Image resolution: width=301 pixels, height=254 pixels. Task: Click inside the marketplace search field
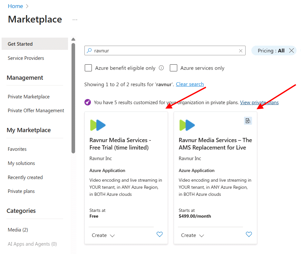[165, 50]
